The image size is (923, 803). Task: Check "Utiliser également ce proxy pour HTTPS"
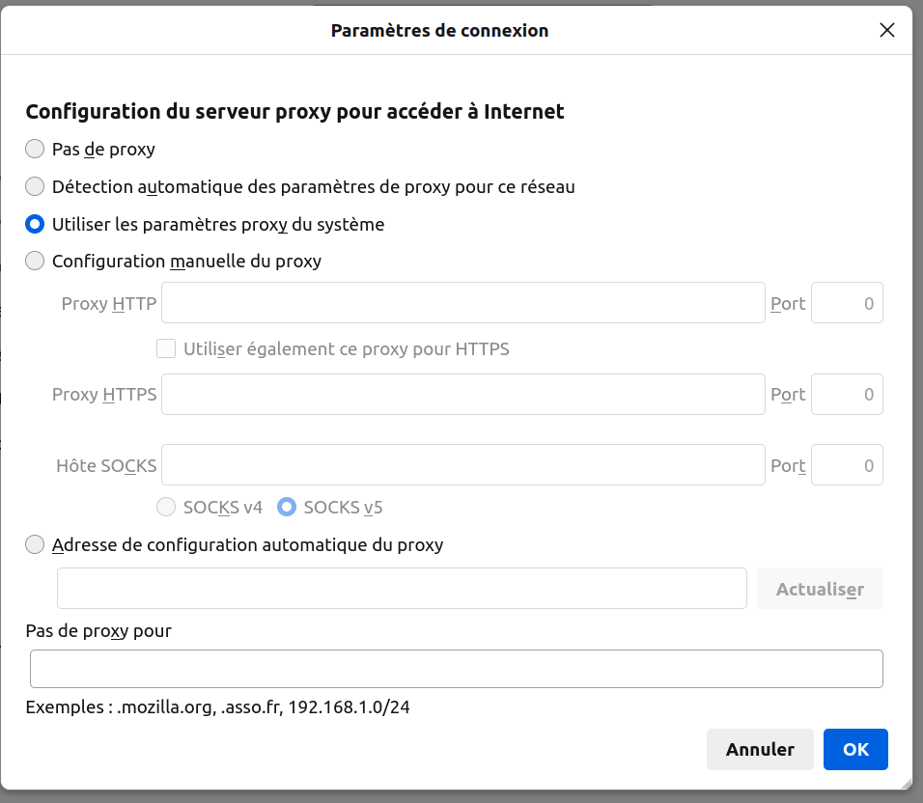coord(166,348)
